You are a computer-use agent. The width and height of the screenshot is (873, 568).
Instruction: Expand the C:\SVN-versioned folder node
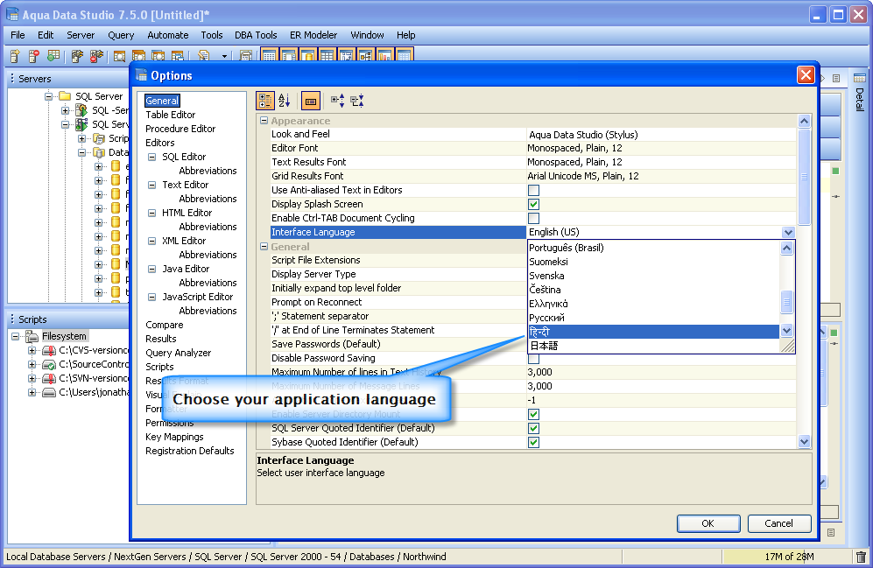coord(32,378)
